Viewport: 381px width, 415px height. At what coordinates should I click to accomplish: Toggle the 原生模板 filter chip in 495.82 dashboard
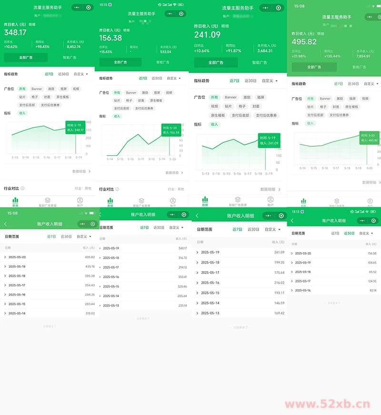click(351, 107)
